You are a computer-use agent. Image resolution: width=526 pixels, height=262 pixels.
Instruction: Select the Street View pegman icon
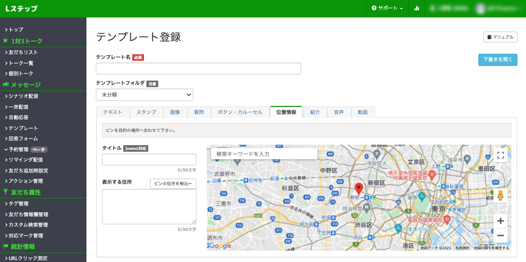tap(501, 195)
